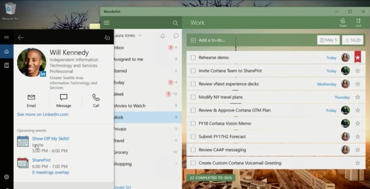Click the music search icon in Cortana

coord(107,37)
